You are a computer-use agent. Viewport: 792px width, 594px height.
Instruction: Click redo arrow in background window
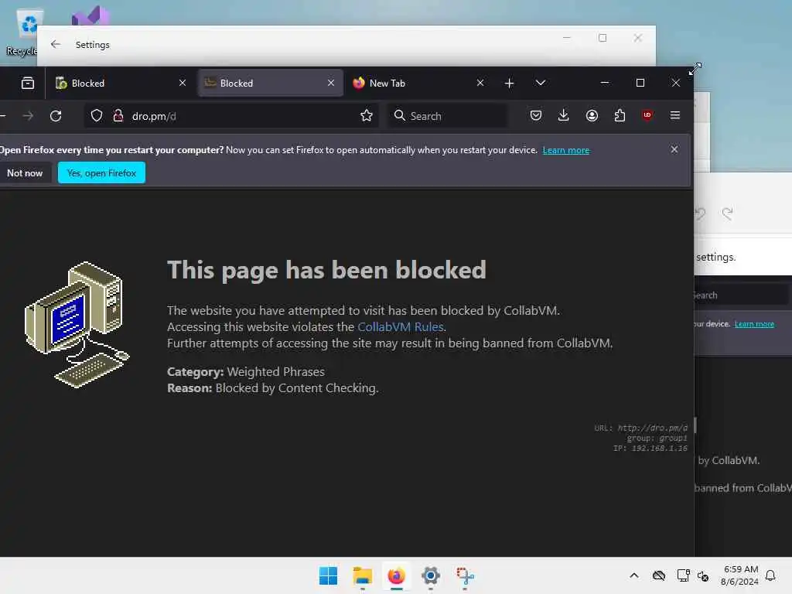click(x=727, y=213)
